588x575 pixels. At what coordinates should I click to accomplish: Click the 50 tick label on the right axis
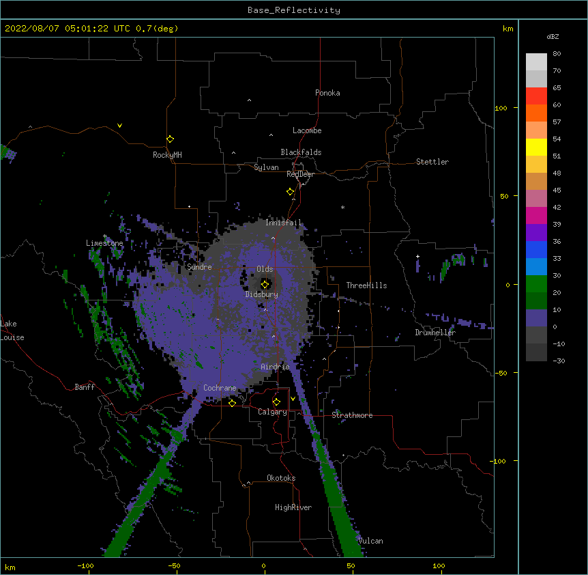coord(504,196)
